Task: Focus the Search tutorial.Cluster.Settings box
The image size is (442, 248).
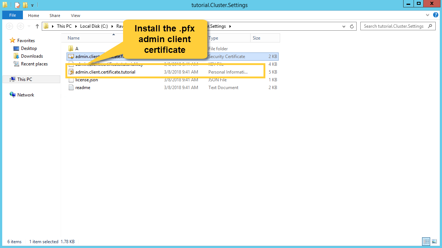Action: point(398,26)
